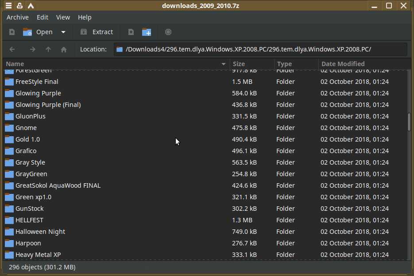Go forward with the right arrow
The width and height of the screenshot is (414, 276).
[32, 49]
